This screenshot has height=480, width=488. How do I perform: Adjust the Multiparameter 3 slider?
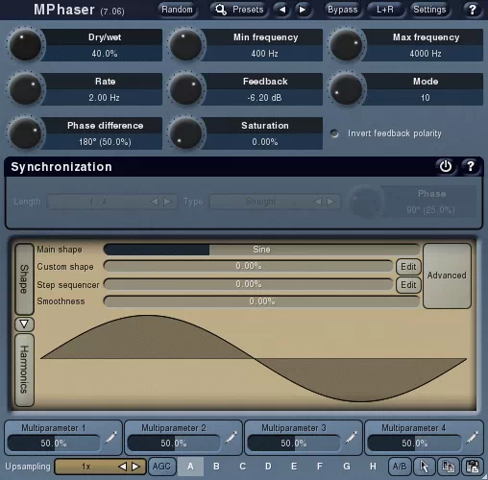[x=294, y=444]
